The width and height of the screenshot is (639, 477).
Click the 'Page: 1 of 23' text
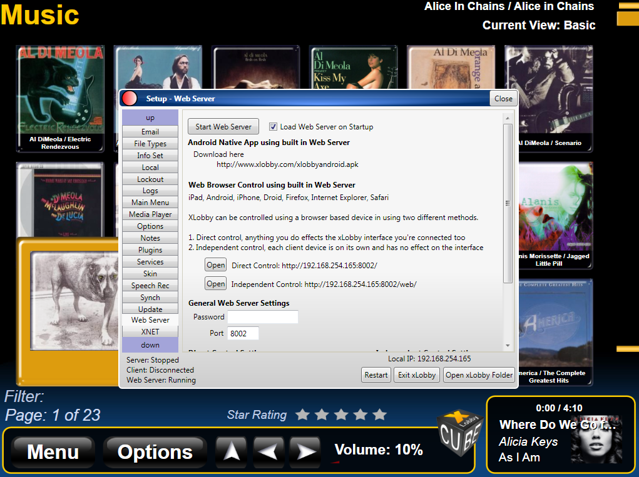pos(53,414)
